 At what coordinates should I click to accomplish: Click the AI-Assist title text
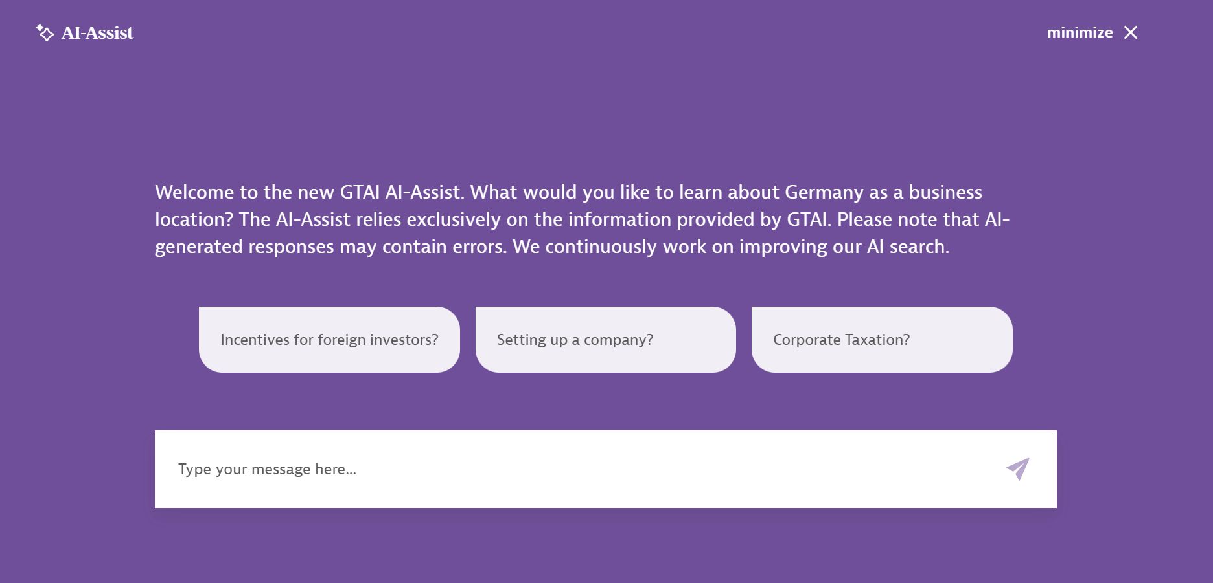97,33
